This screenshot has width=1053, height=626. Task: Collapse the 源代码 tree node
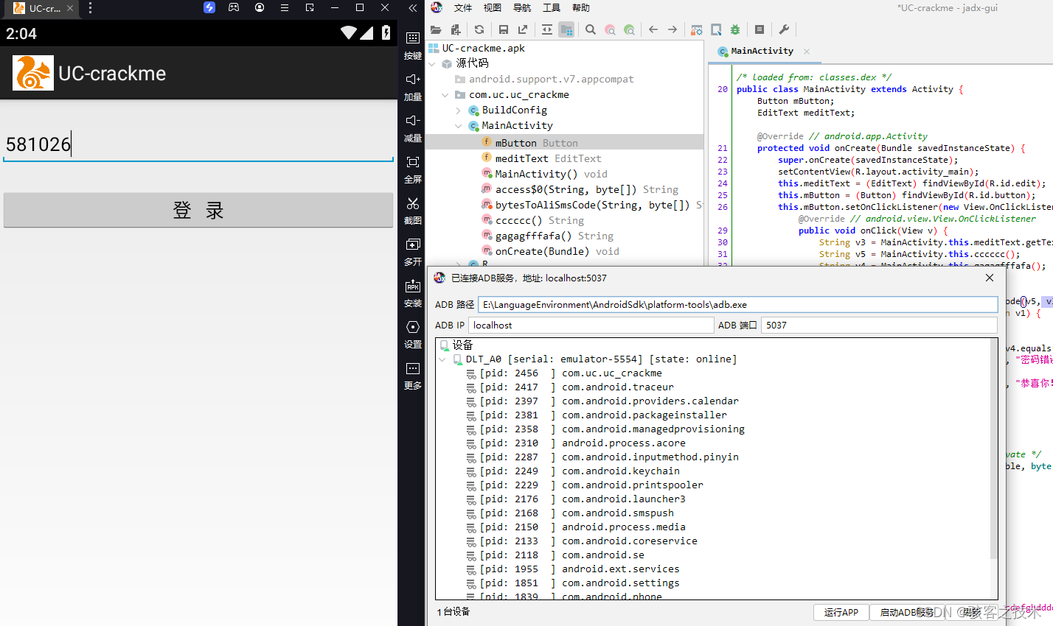(x=432, y=64)
